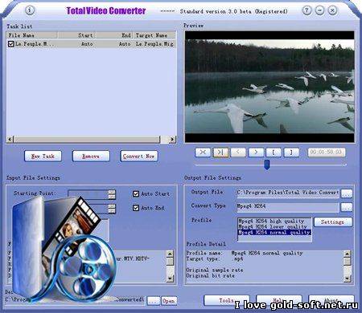The width and height of the screenshot is (362, 313).
Task: Open help via question mark icon
Action: point(307,10)
